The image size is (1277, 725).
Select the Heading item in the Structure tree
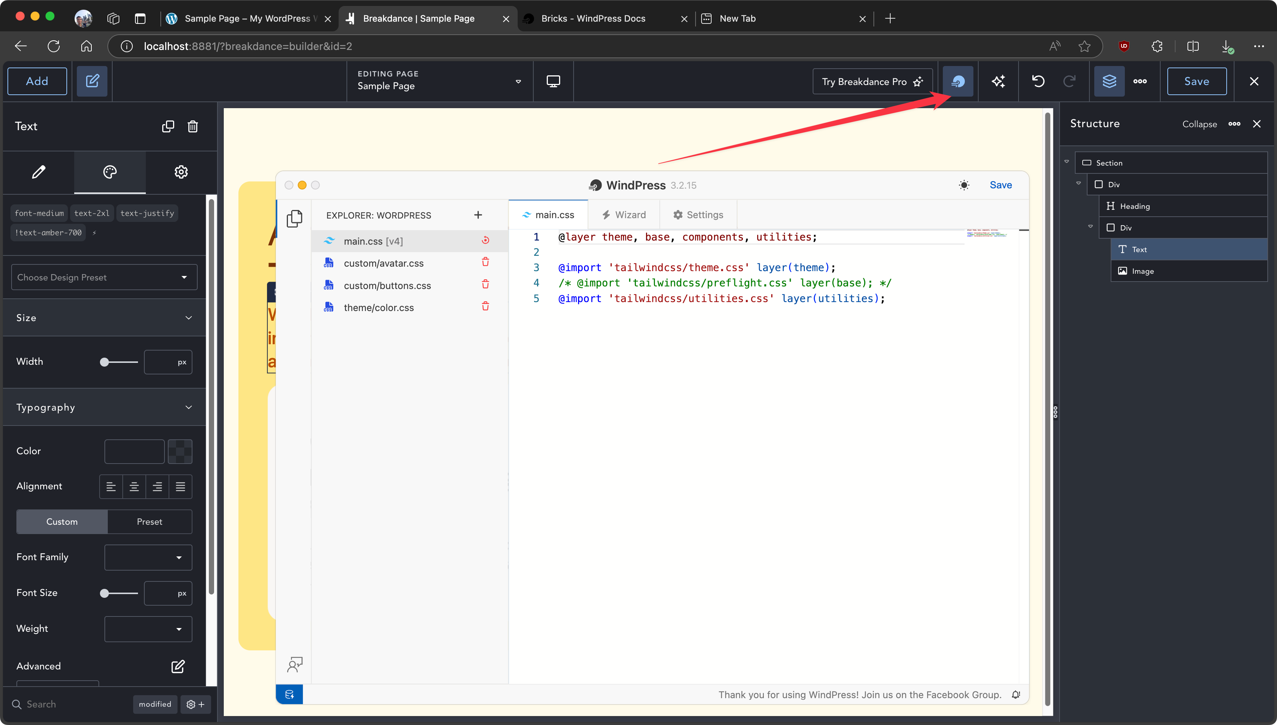[1135, 206]
